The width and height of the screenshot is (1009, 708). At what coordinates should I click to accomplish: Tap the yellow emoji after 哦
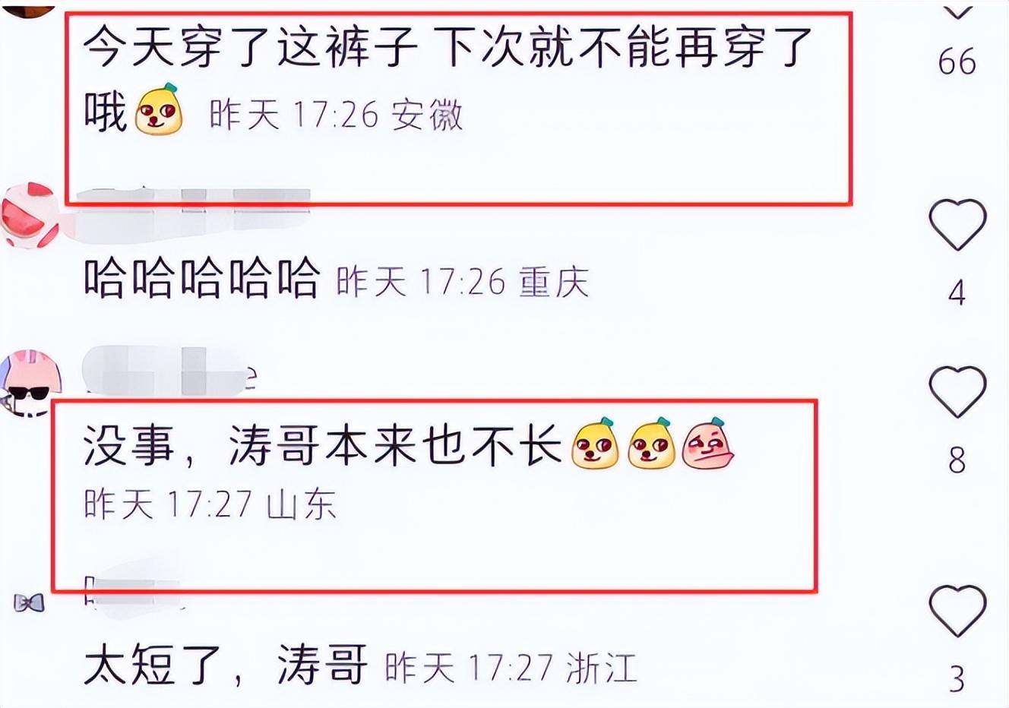coord(160,111)
